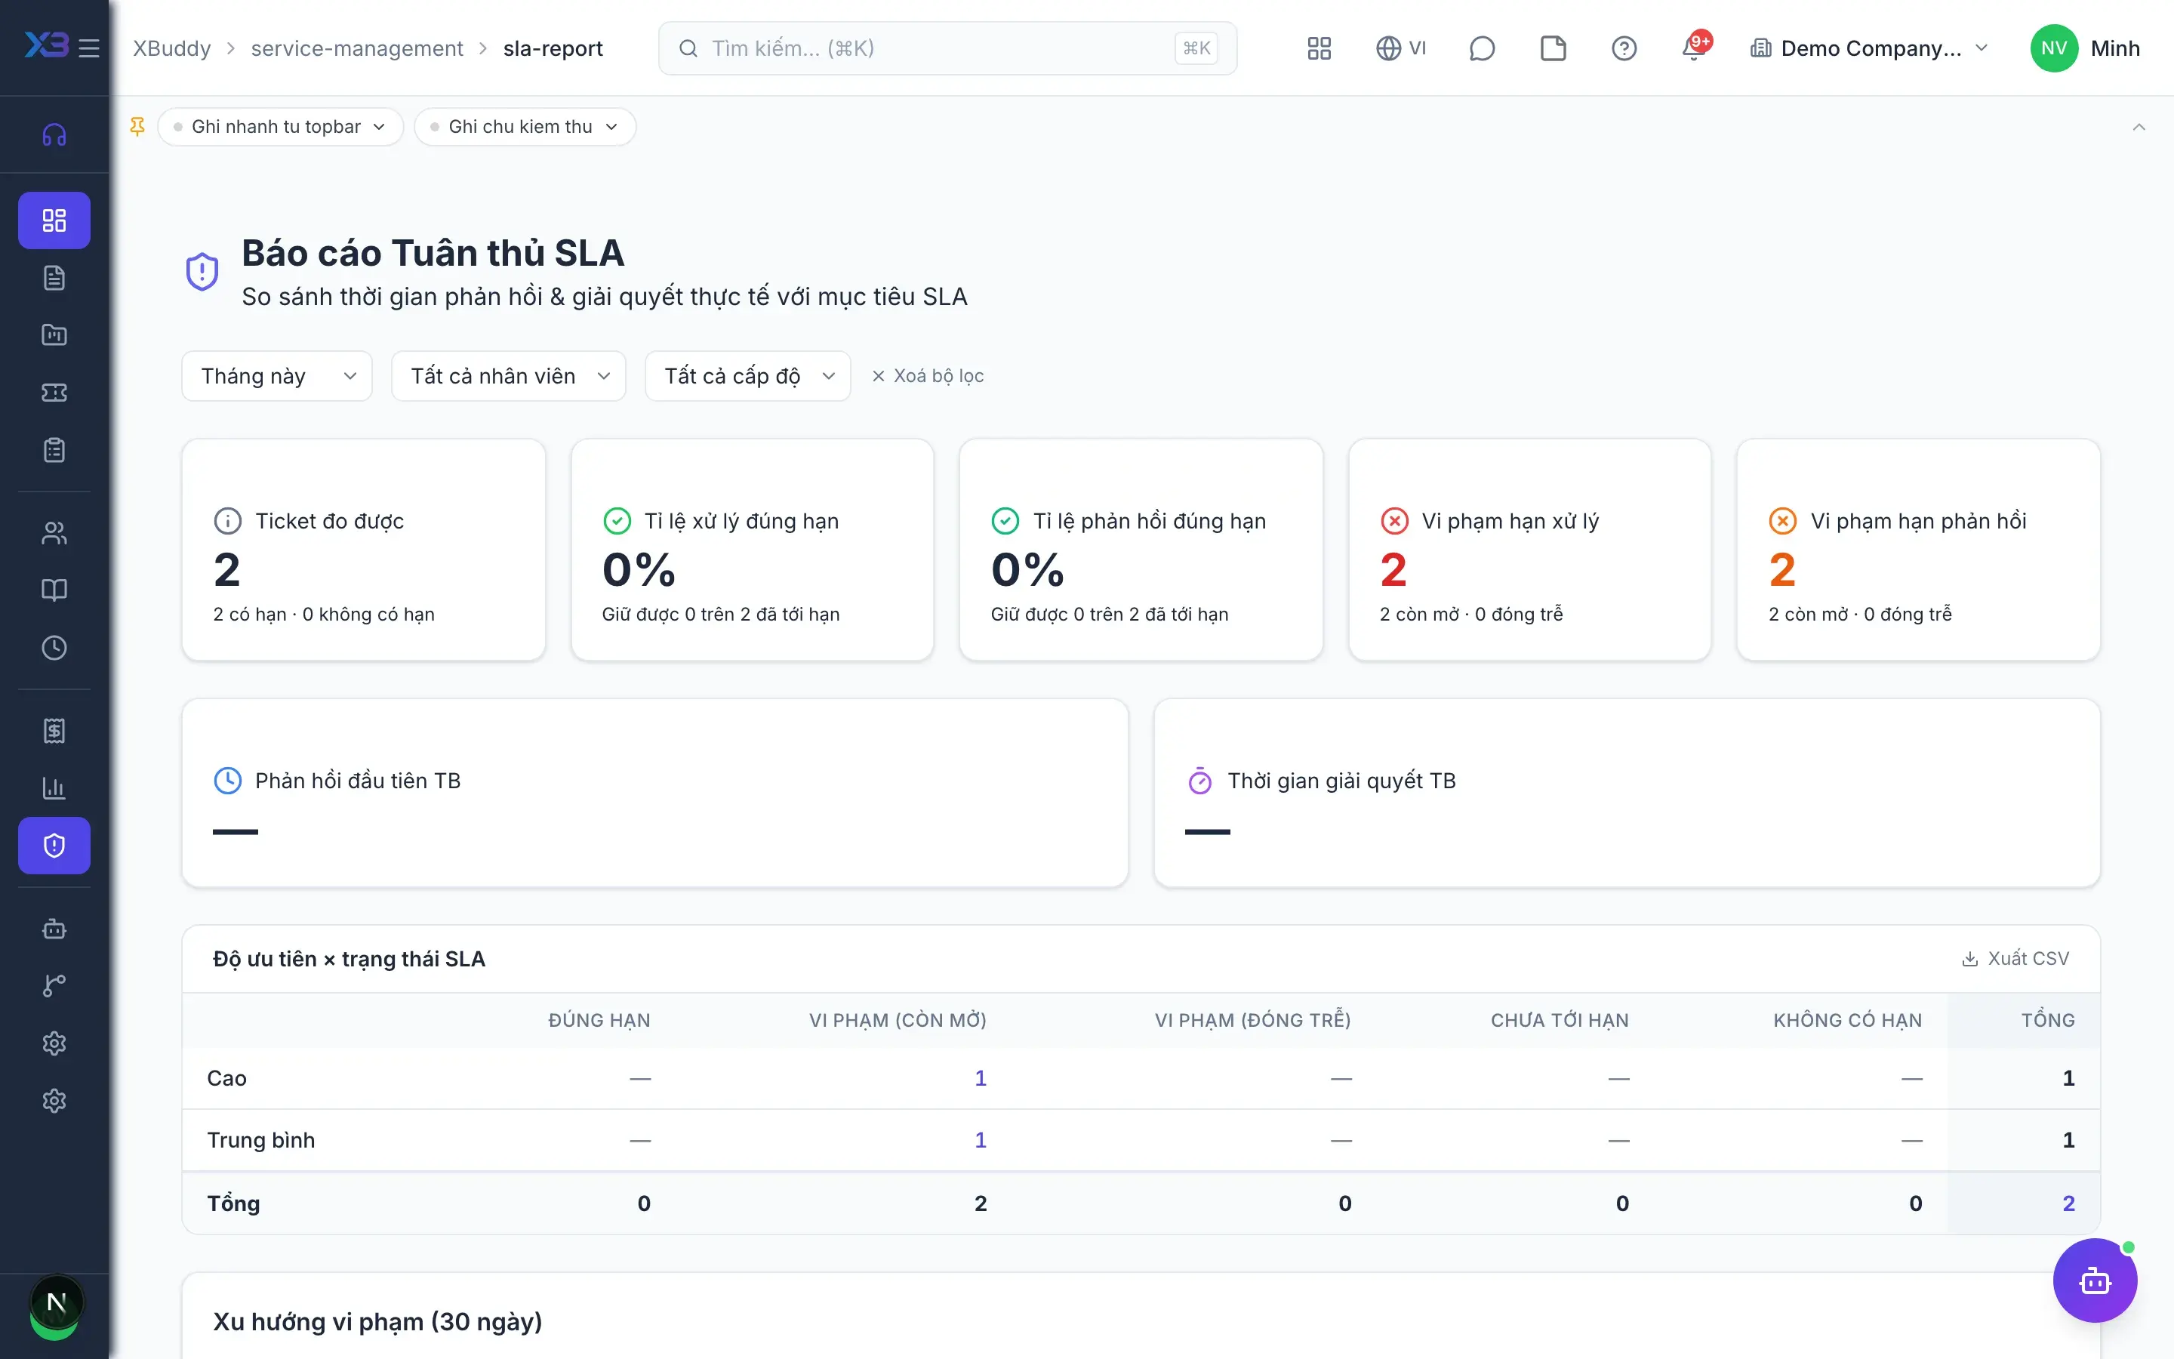
Task: Open the N avatar at sidebar bottom
Action: click(x=56, y=1302)
